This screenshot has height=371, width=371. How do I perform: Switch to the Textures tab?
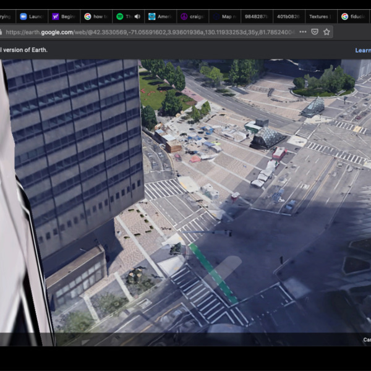[319, 17]
